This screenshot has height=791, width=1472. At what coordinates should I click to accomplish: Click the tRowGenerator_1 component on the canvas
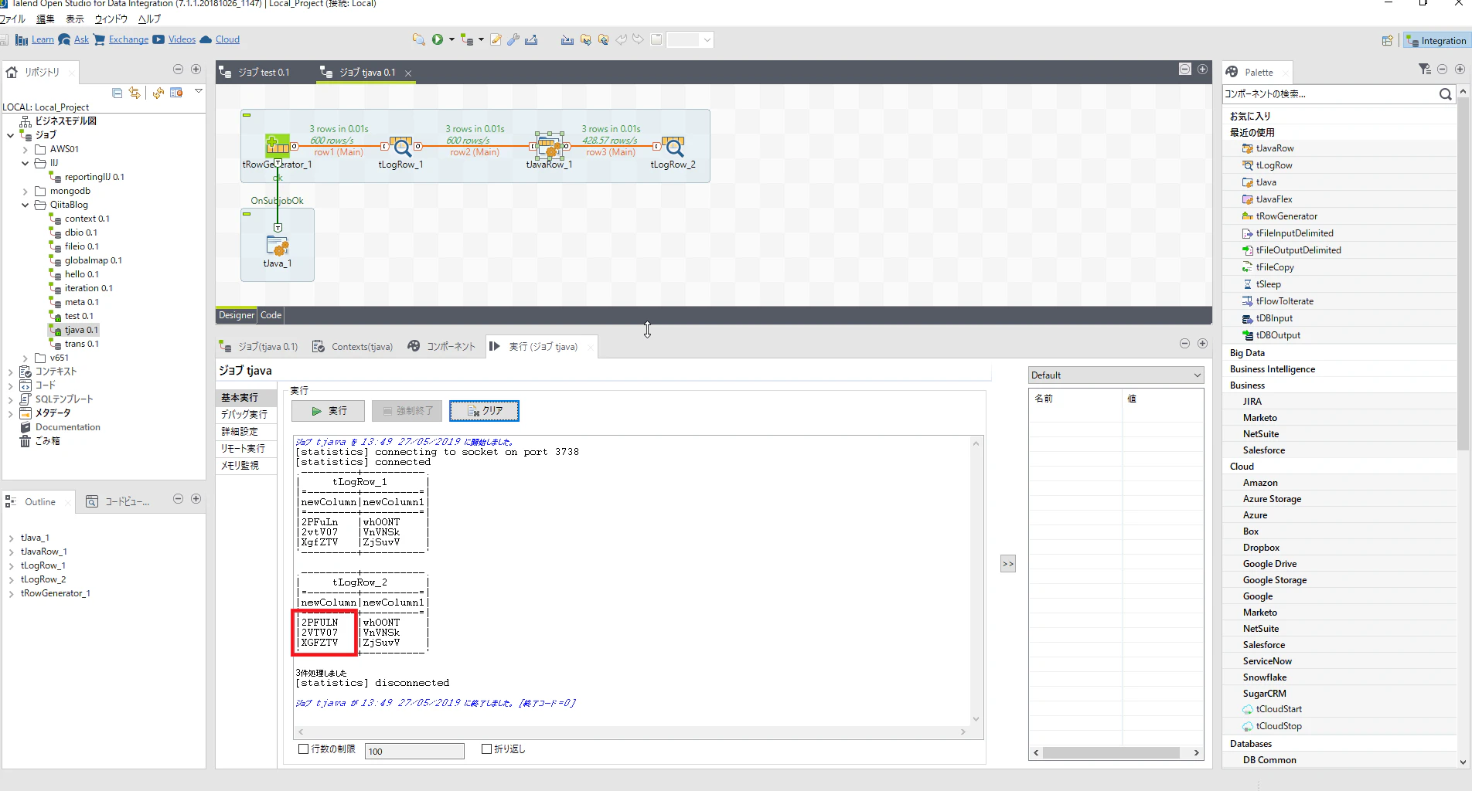point(278,145)
